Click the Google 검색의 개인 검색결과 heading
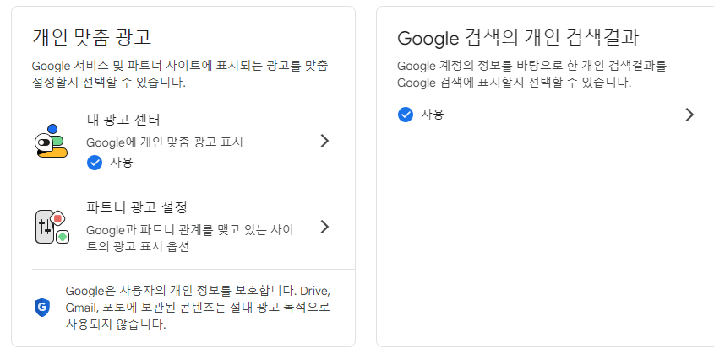714x359 pixels. pyautogui.click(x=518, y=38)
